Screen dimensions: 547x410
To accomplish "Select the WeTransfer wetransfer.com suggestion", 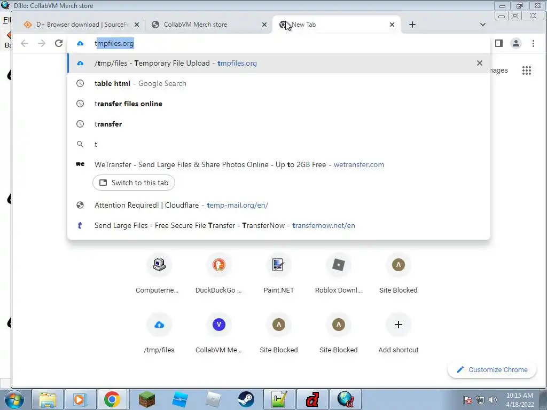I will (279, 164).
